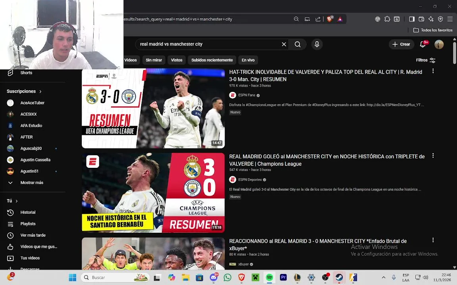Open the xBuyer reaction video thumbnail

point(153,254)
